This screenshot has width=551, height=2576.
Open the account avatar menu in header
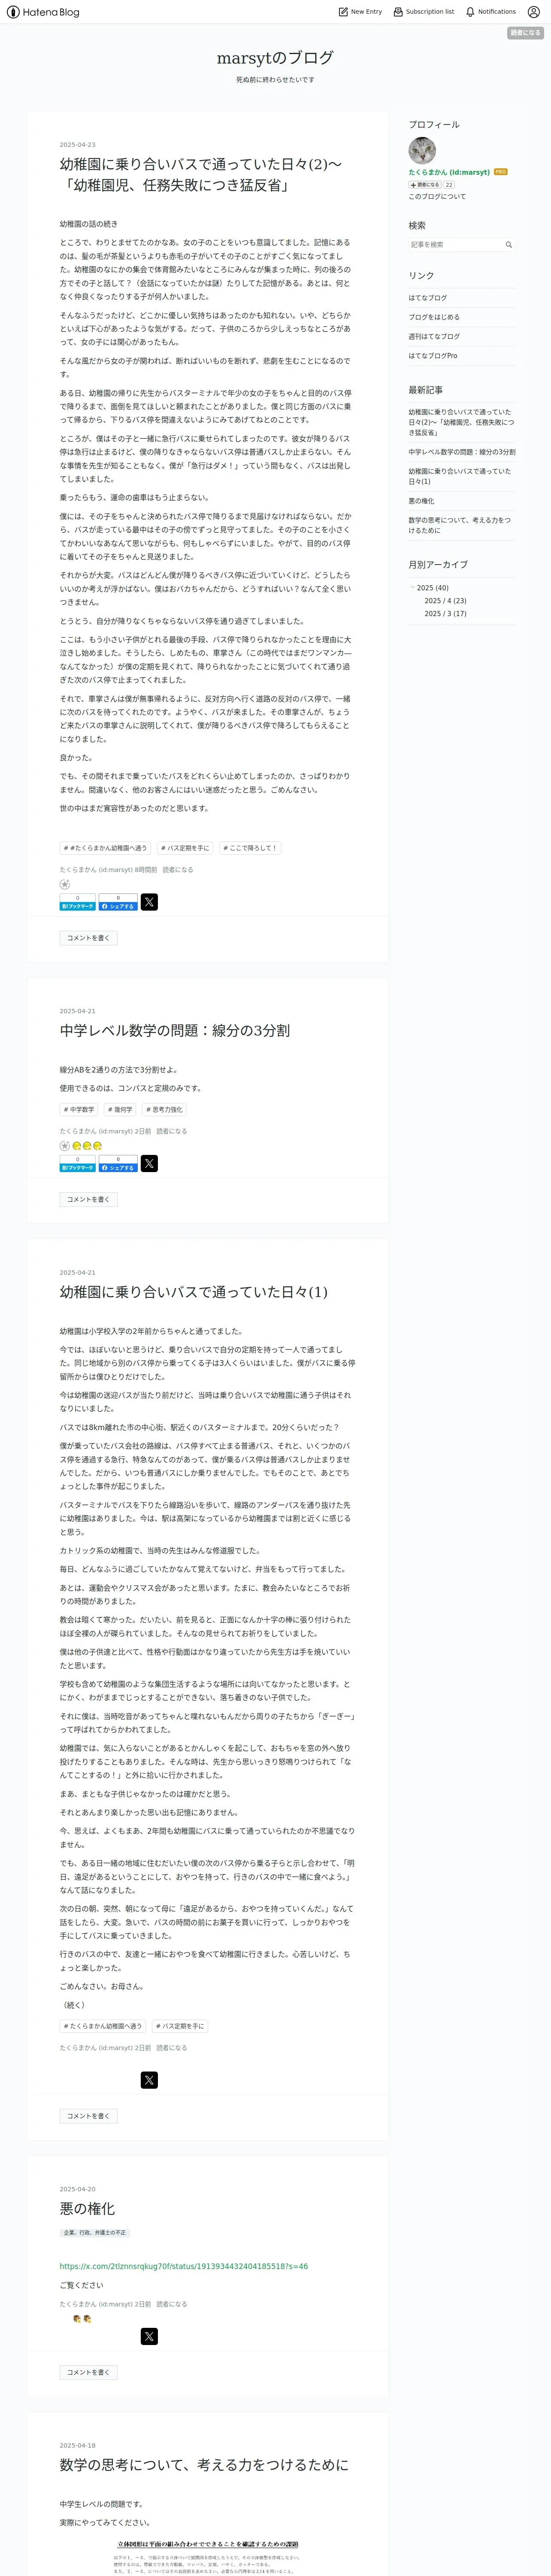(x=533, y=12)
